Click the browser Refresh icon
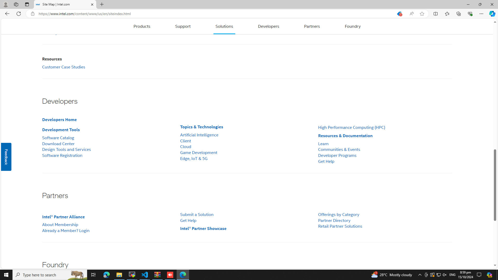 (19, 14)
